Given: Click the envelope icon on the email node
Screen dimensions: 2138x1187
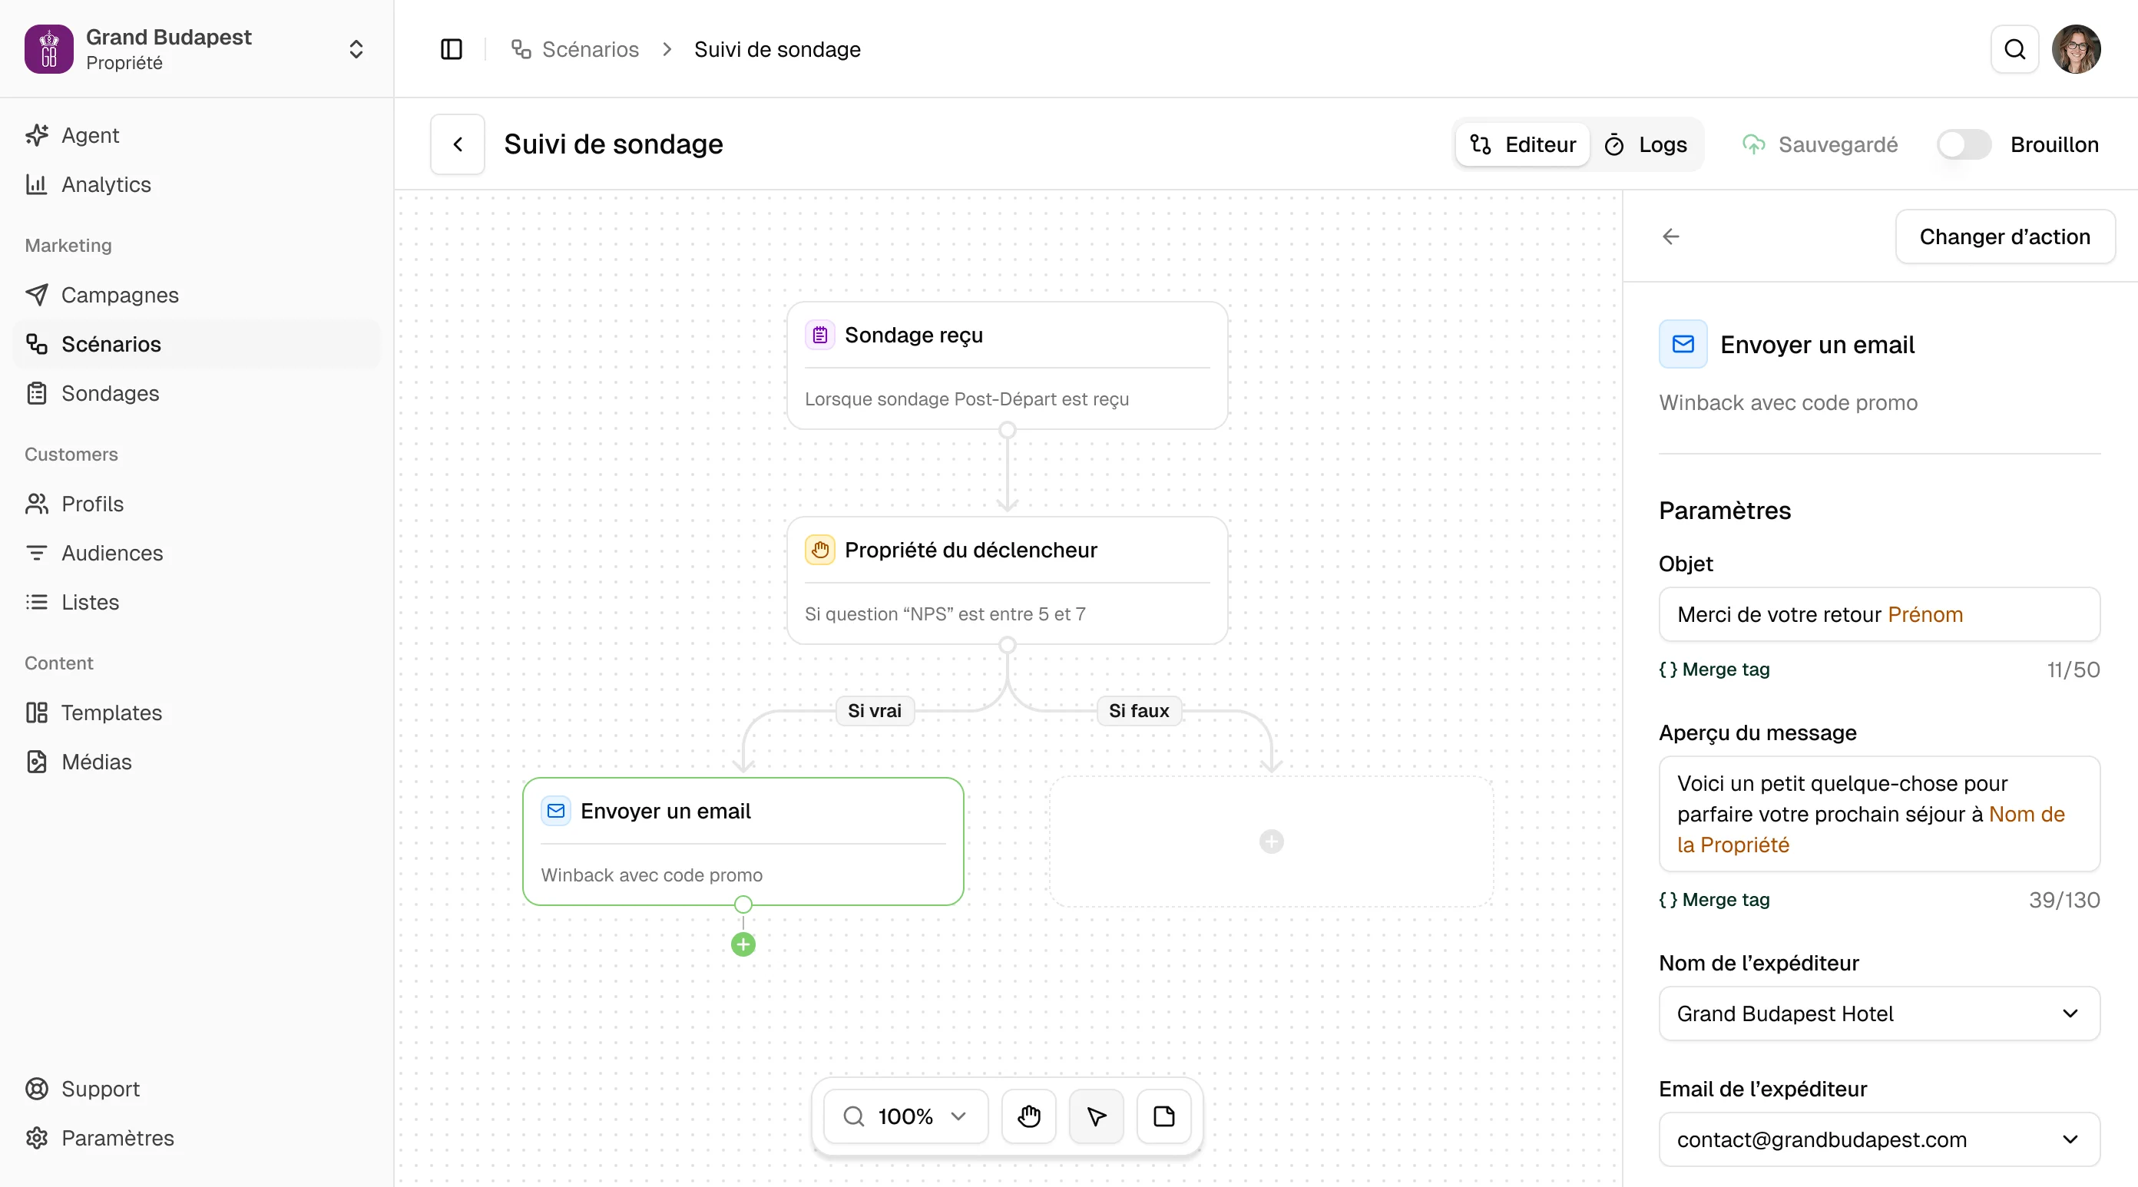Looking at the screenshot, I should [556, 811].
